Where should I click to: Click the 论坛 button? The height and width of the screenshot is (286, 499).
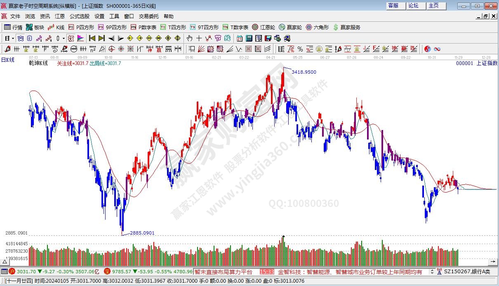413,6
